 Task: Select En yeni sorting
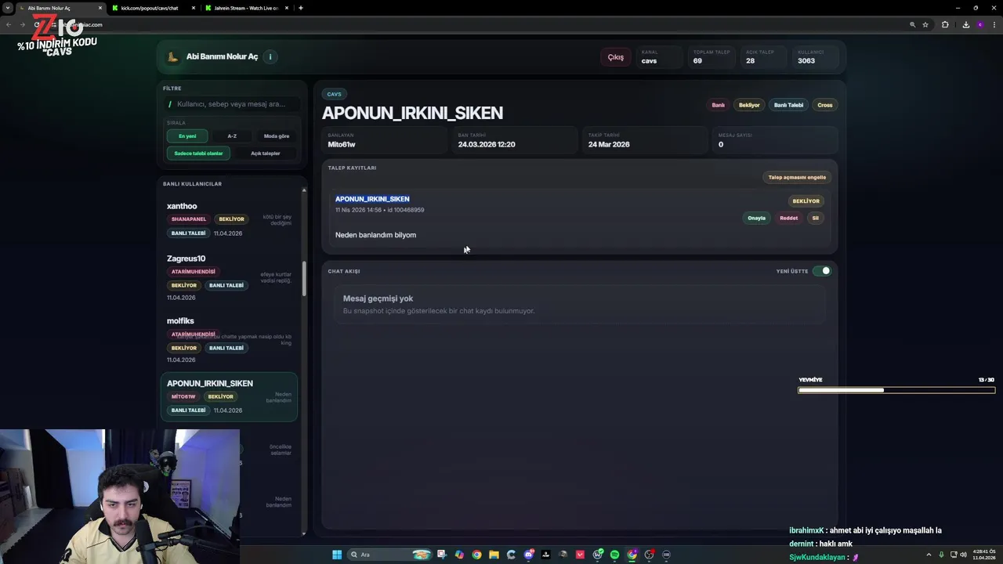[187, 136]
